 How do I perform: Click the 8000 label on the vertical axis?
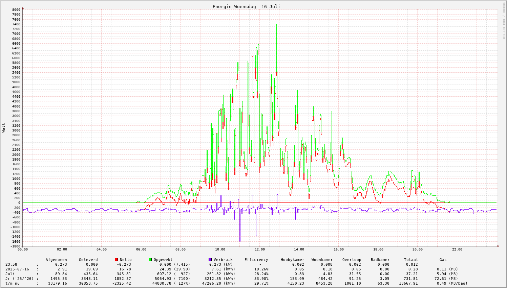pyautogui.click(x=16, y=9)
